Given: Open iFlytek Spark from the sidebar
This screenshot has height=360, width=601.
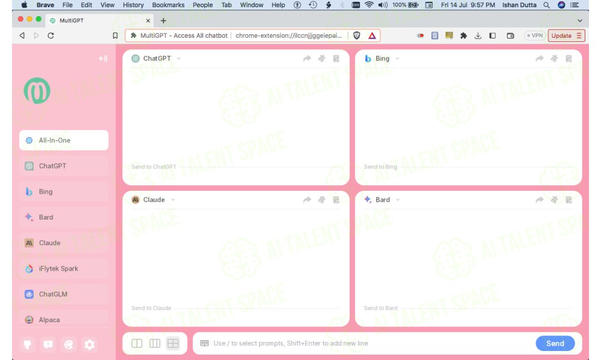Looking at the screenshot, I should (64, 269).
